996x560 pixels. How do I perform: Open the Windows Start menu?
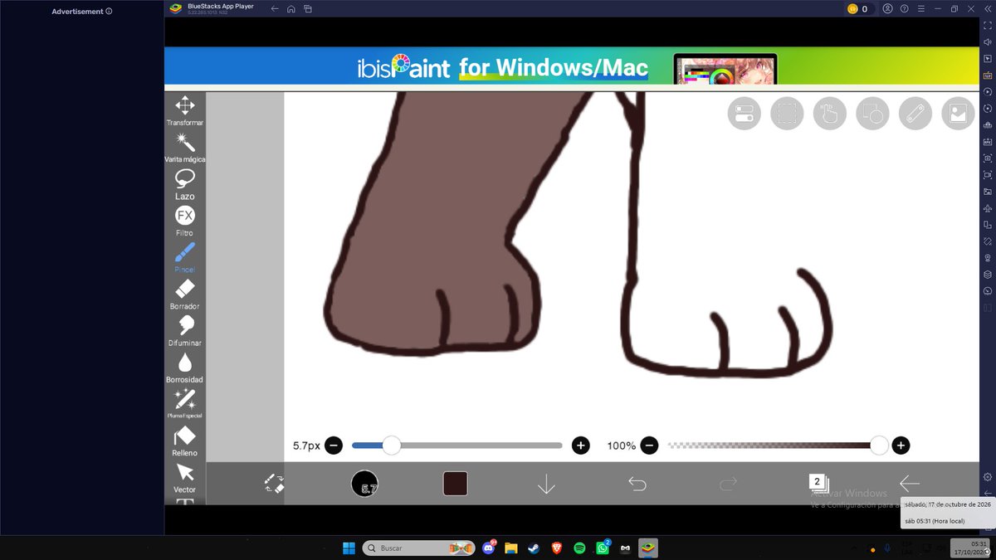[x=348, y=548]
